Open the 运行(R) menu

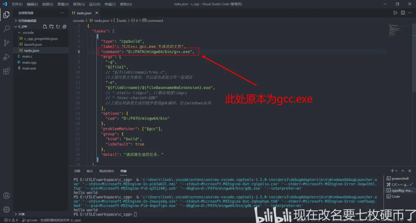pyautogui.click(x=95, y=4)
